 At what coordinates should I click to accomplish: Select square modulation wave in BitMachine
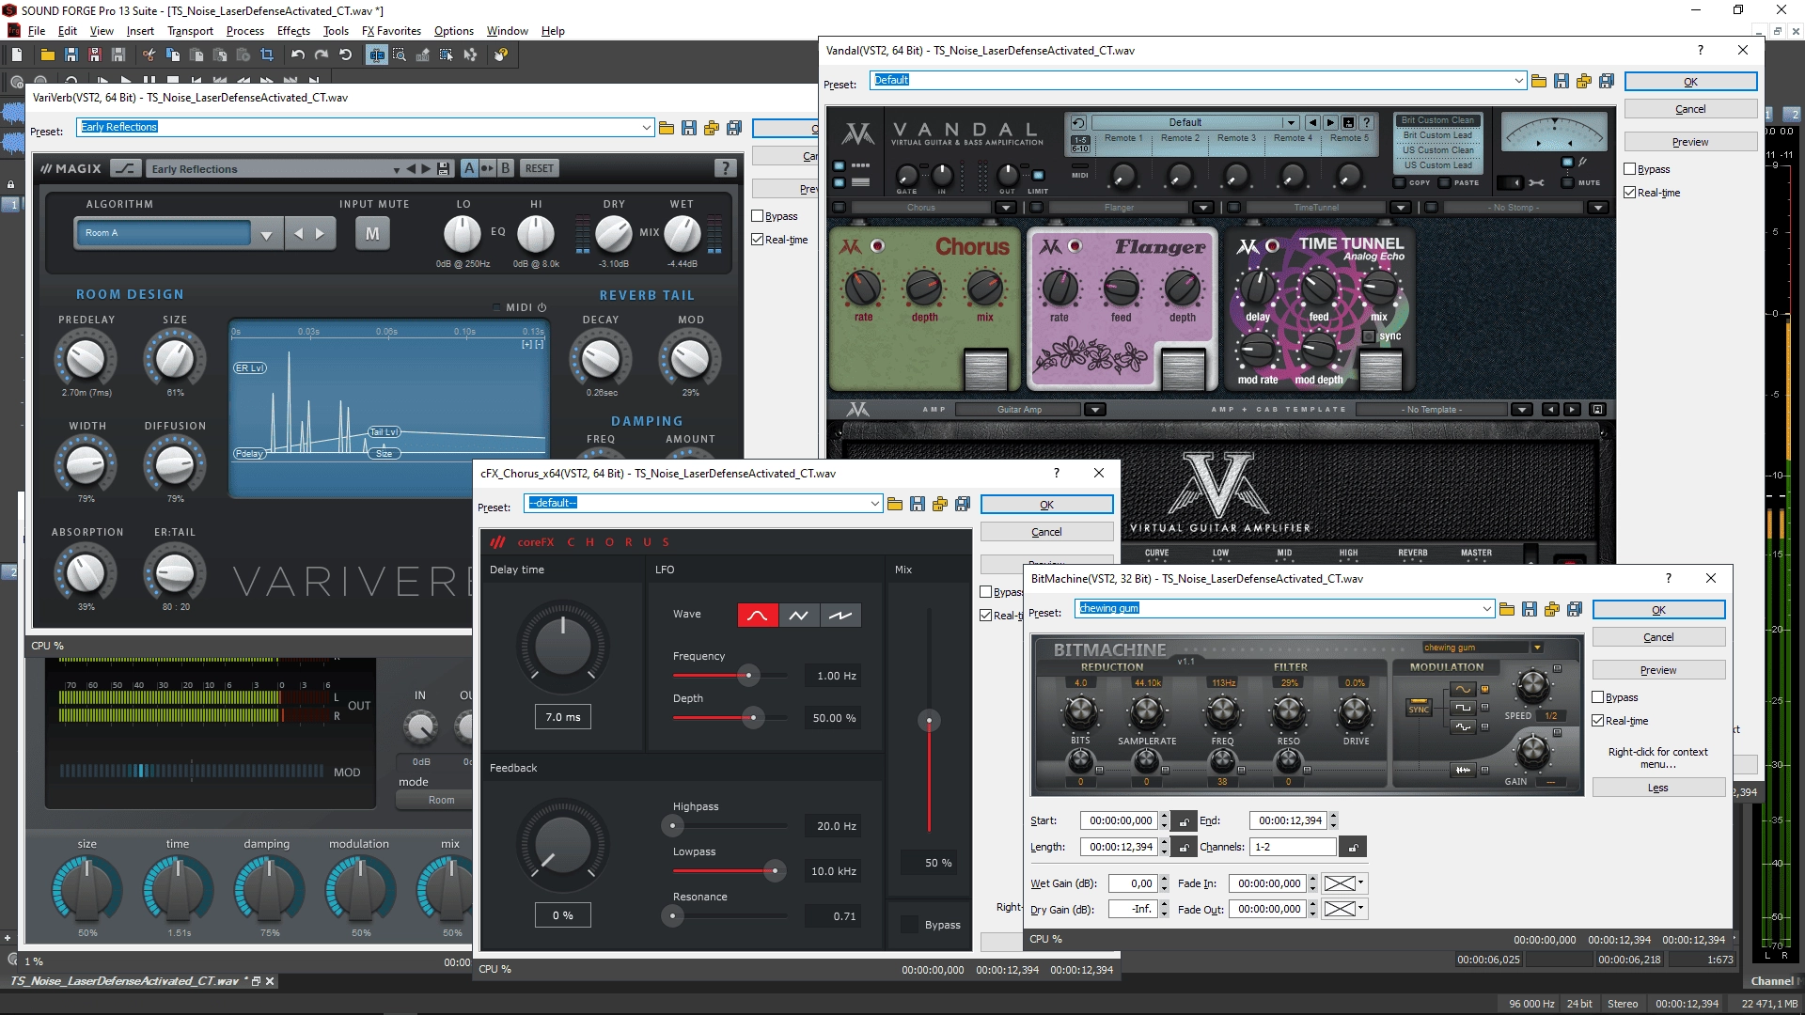(1464, 708)
